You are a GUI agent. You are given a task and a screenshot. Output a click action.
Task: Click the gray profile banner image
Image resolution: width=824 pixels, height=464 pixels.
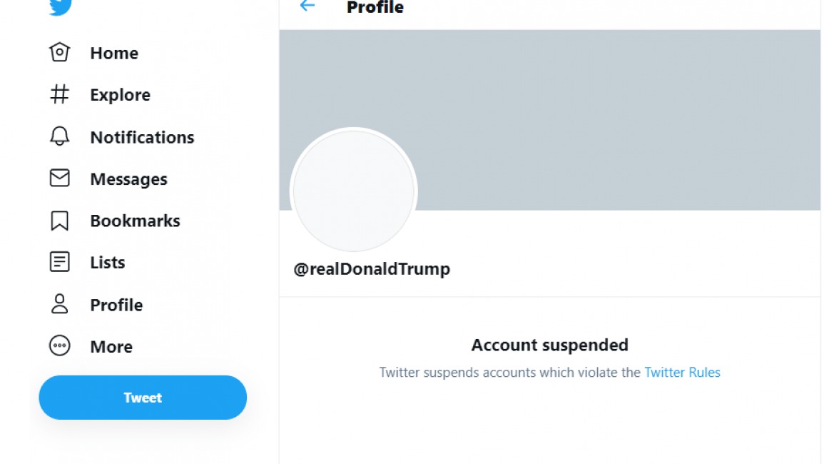[x=549, y=120]
